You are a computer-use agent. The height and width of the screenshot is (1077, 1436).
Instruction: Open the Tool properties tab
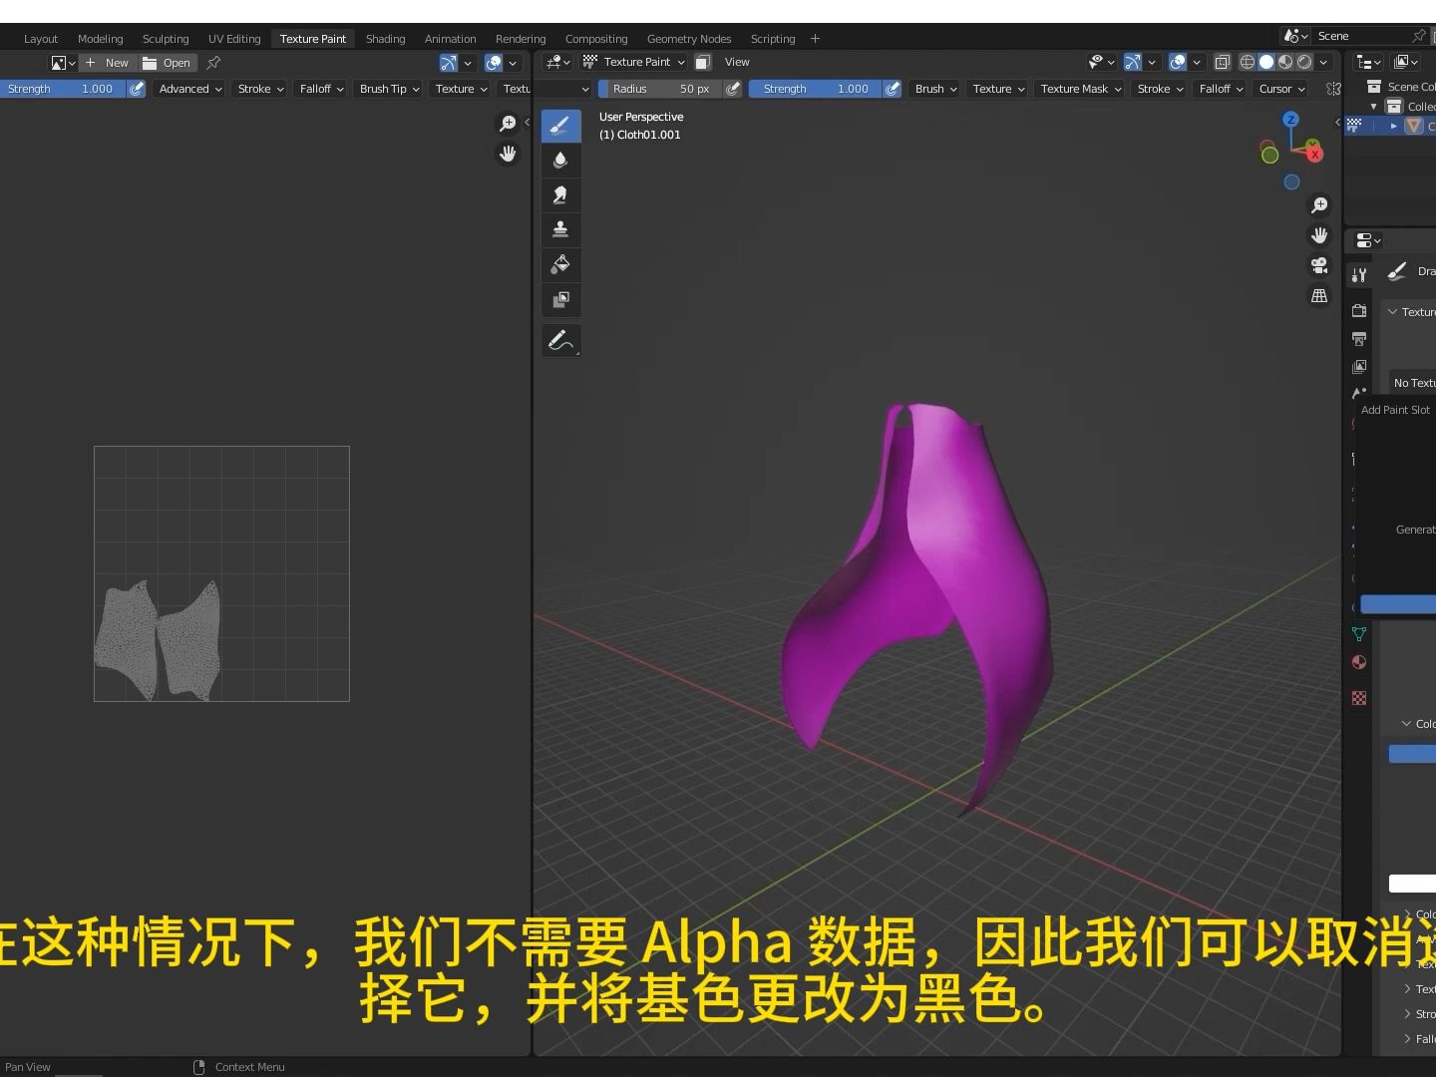point(1358,275)
